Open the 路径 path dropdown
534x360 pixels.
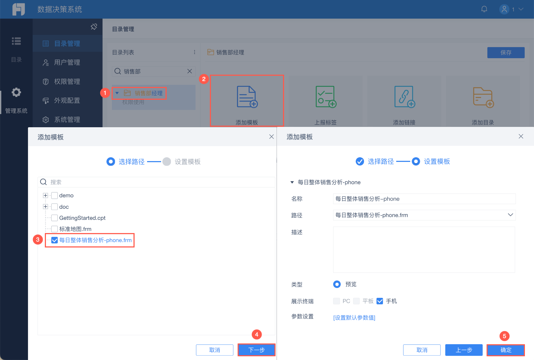point(510,215)
